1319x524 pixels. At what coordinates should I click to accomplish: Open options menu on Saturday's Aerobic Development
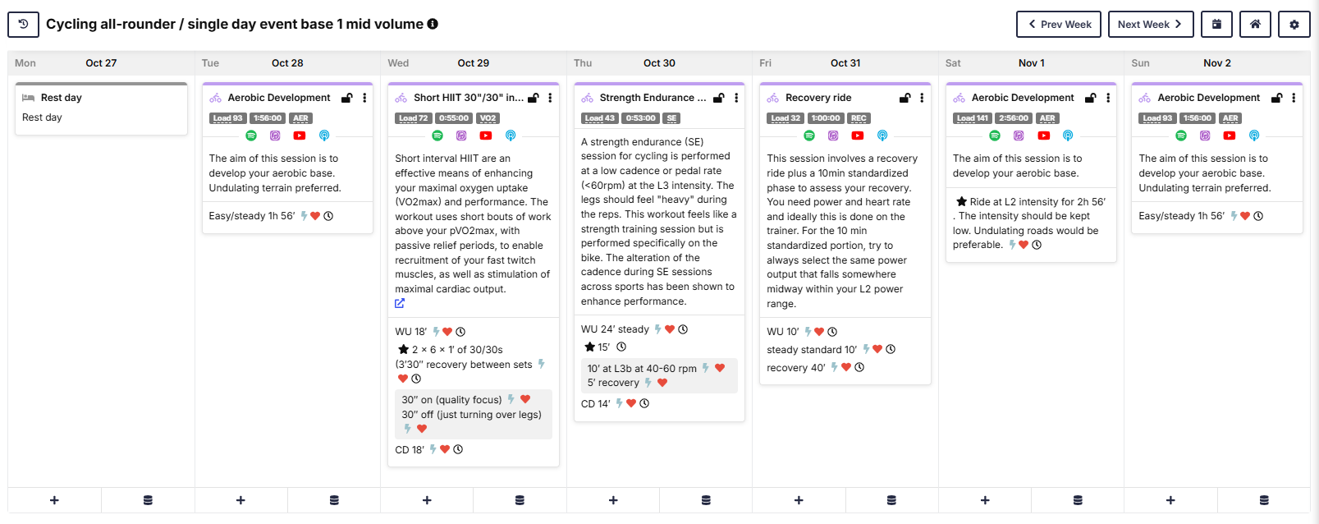[1108, 98]
